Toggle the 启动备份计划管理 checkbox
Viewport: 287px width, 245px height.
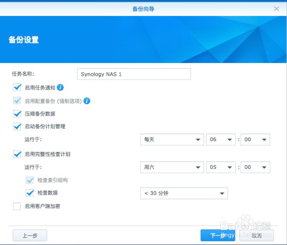(x=17, y=126)
